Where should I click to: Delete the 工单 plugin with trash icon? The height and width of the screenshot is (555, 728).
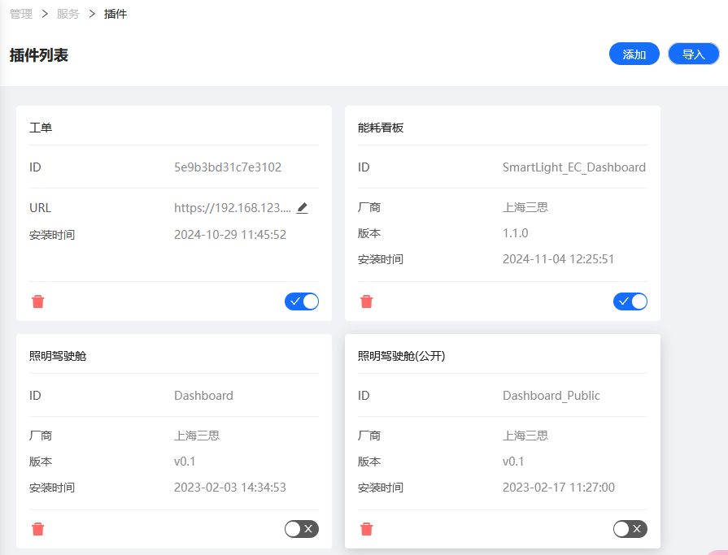pos(38,301)
